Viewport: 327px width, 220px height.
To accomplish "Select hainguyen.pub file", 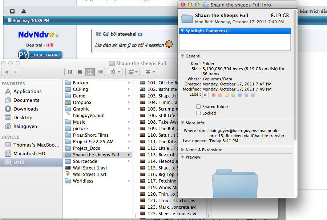I will 98,116.
